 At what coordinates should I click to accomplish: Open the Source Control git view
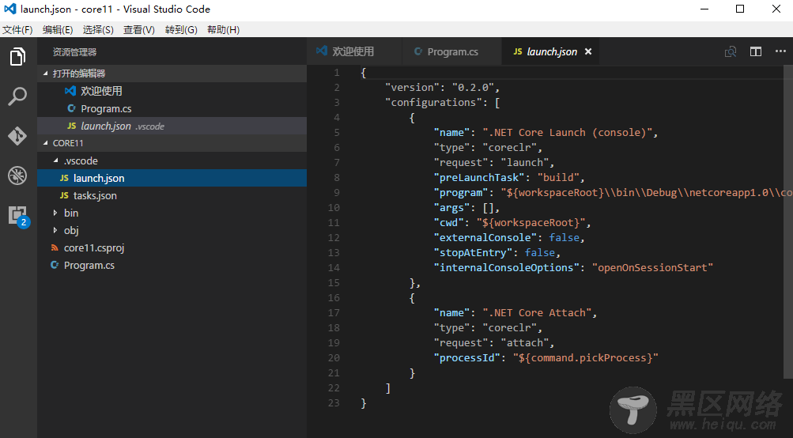[17, 135]
